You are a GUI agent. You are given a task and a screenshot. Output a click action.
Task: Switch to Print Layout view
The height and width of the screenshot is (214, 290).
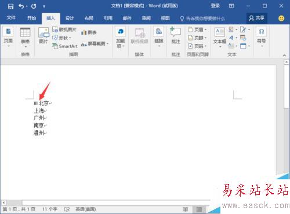point(199,209)
